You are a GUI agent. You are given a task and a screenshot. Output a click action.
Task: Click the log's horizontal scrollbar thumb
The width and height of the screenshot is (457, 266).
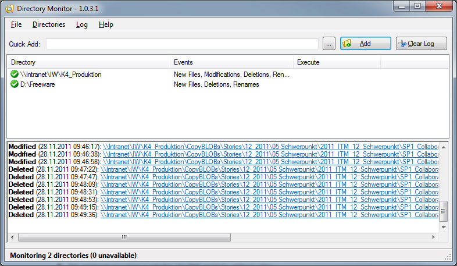point(123,237)
